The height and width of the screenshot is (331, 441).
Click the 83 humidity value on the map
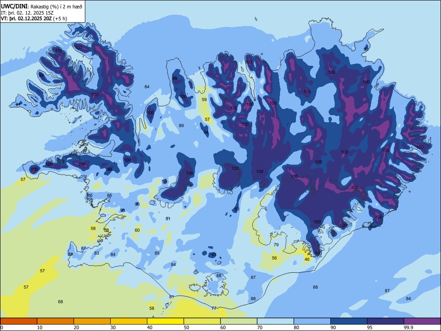point(97,253)
